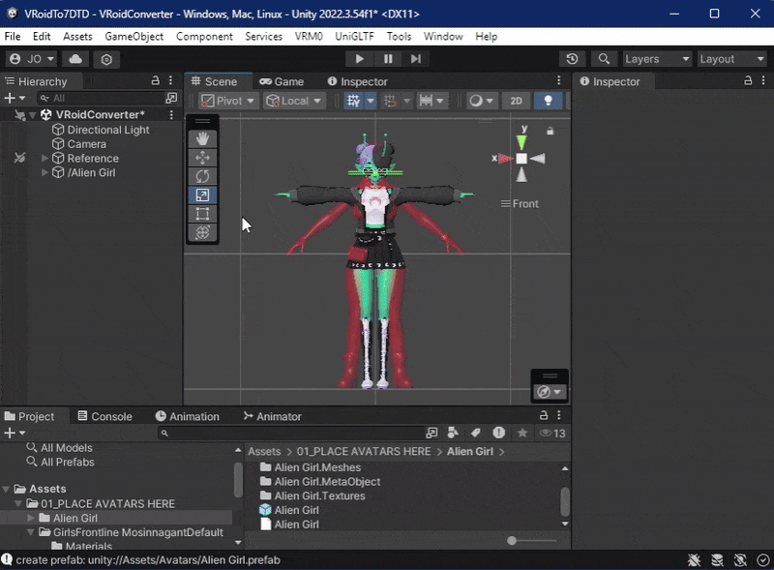Click the X axis of scene gizmo
This screenshot has width=774, height=570.
coord(504,159)
